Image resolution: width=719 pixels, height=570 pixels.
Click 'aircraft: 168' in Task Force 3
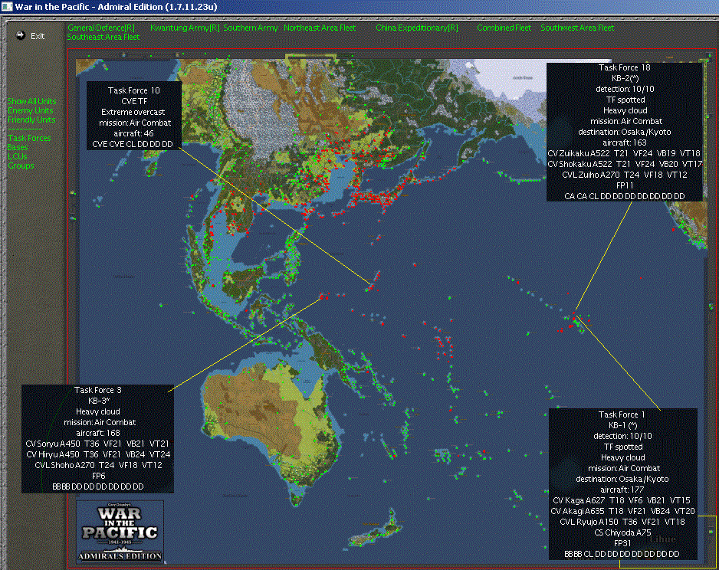pos(97,433)
